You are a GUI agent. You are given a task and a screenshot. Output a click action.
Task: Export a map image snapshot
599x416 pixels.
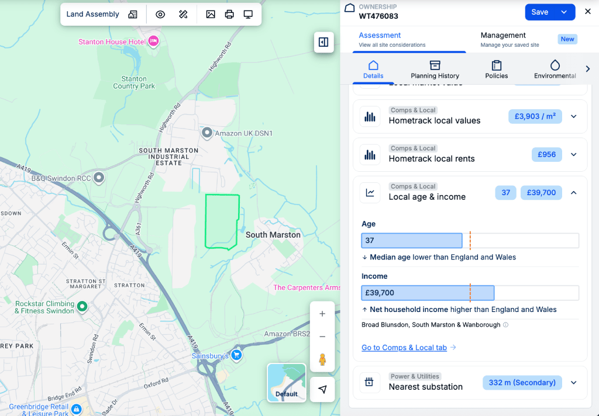211,13
